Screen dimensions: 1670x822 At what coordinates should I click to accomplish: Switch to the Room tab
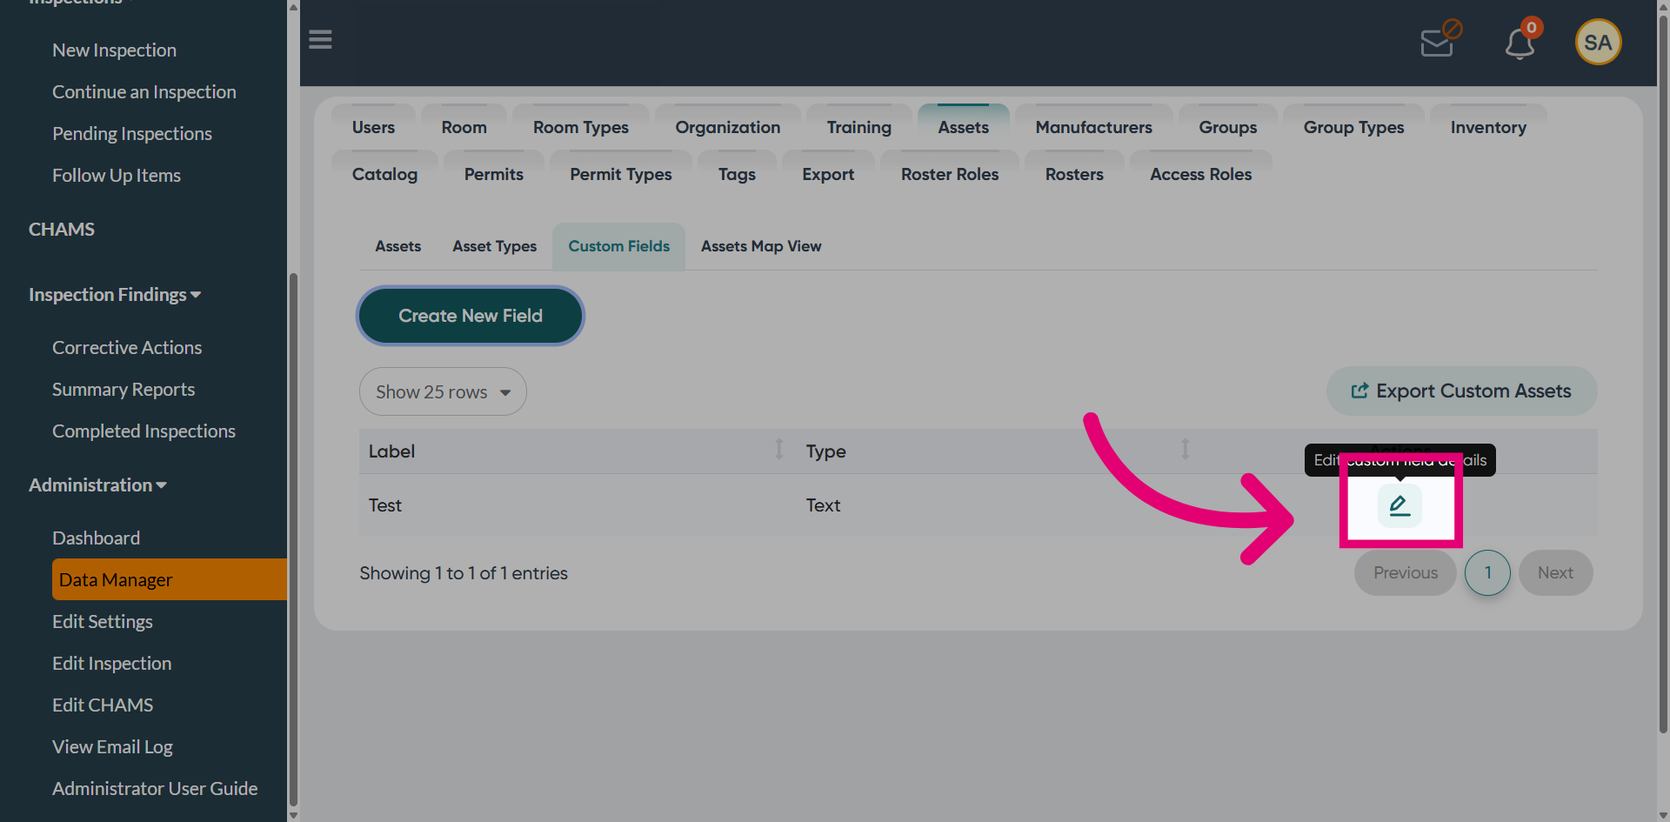464,127
